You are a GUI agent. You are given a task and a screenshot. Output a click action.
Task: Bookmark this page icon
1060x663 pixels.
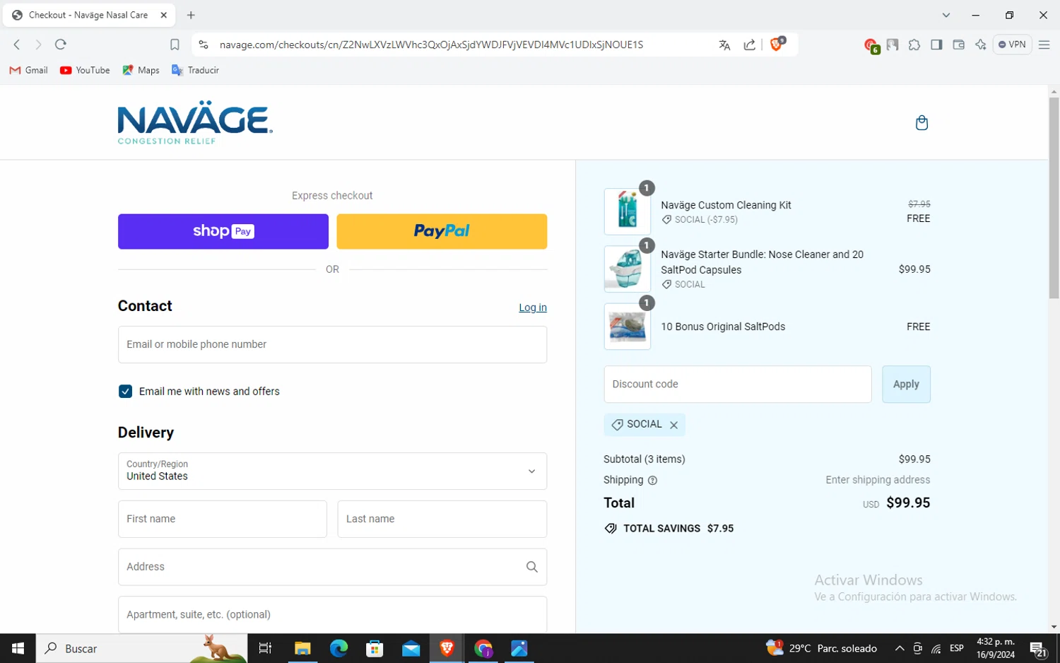175,45
